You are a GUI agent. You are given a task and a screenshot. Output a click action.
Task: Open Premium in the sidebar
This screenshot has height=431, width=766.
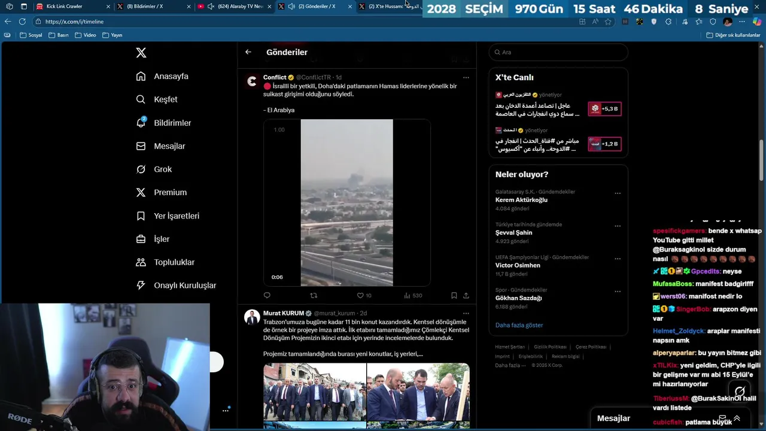click(x=162, y=192)
